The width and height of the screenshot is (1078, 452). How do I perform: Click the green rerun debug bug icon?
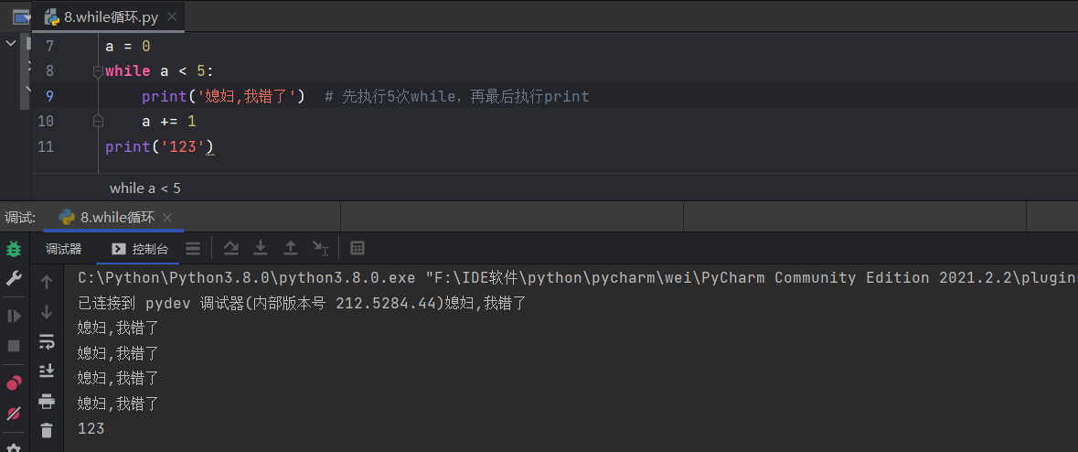point(14,249)
